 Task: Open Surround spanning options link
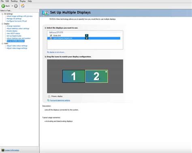[60, 101]
